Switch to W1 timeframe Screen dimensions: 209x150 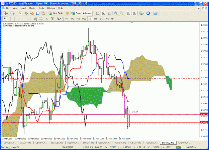[x=107, y=19]
